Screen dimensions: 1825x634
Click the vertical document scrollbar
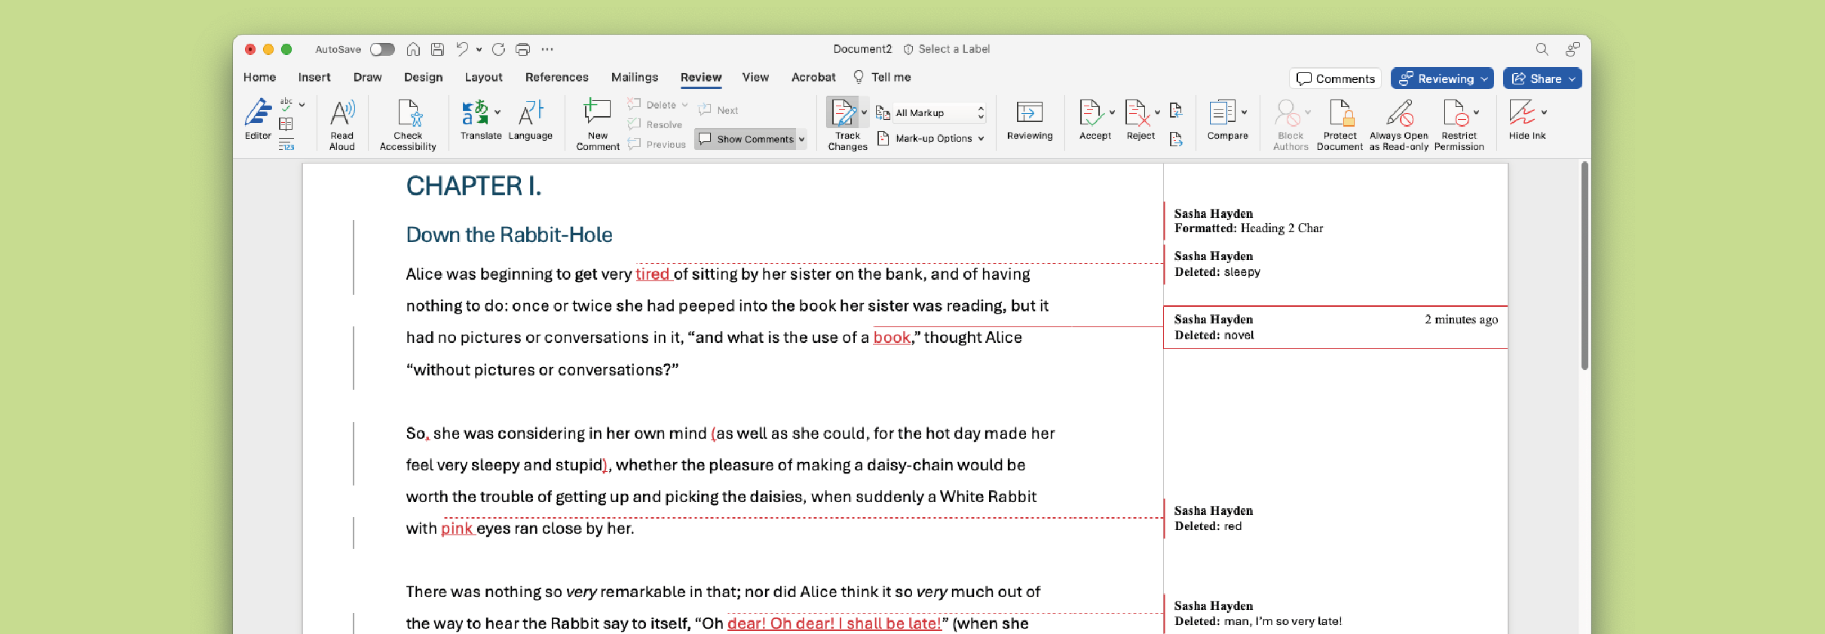pyautogui.click(x=1585, y=264)
